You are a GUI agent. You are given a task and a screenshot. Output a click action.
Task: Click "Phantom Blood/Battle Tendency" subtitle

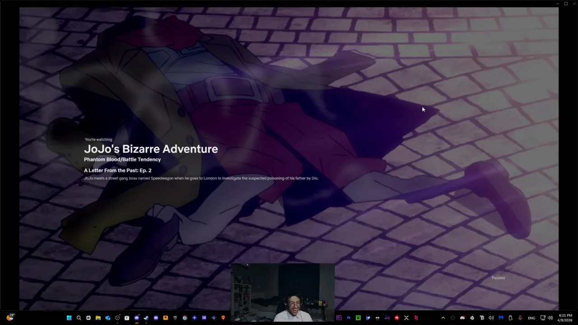point(122,159)
